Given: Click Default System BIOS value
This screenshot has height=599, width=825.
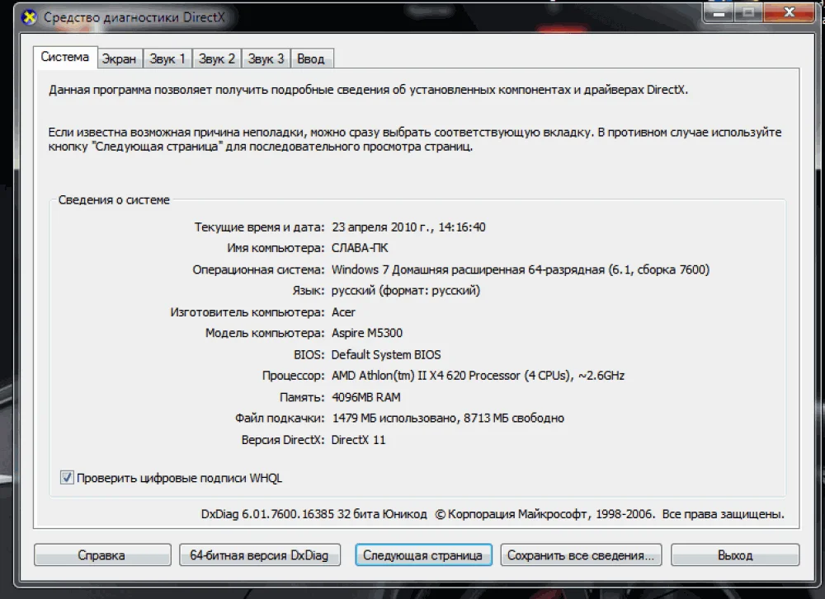Looking at the screenshot, I should pyautogui.click(x=385, y=354).
